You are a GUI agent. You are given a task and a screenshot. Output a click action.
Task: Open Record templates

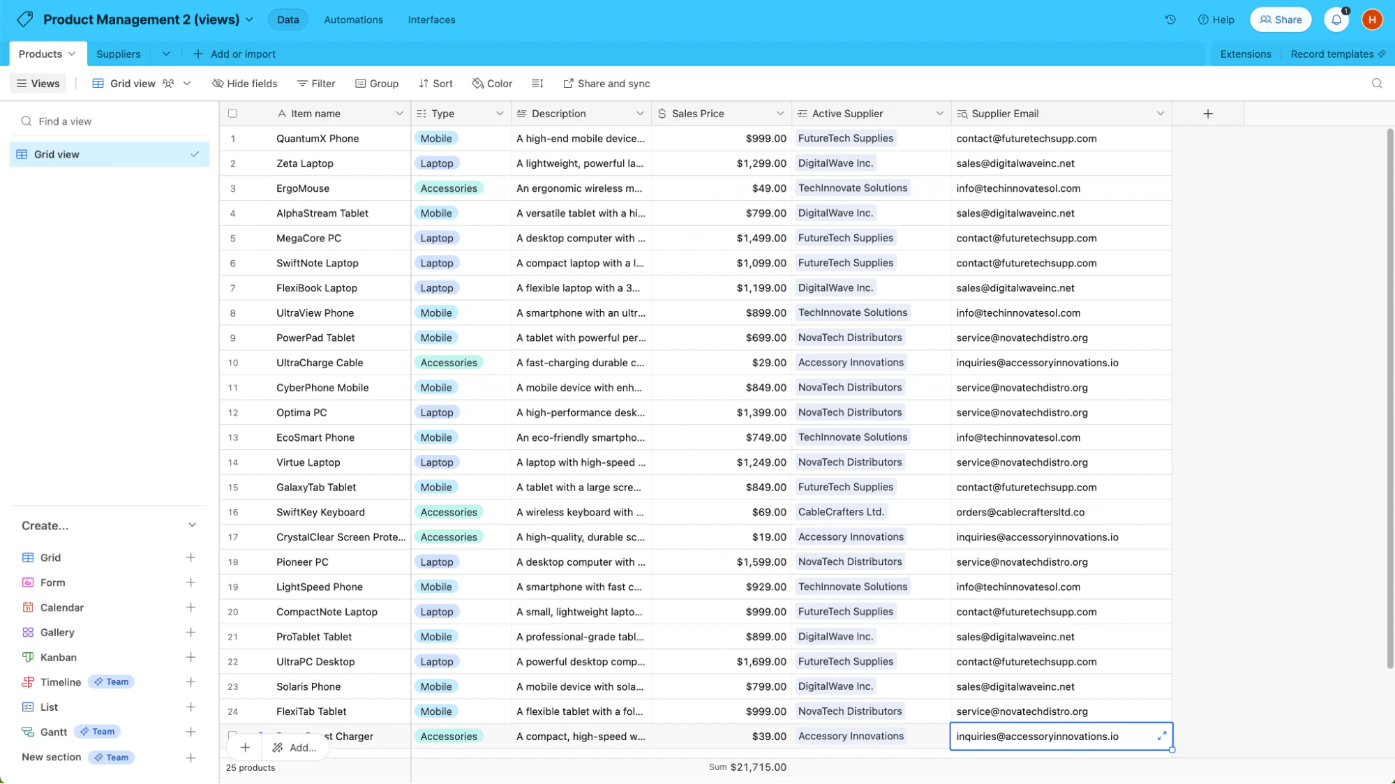click(x=1338, y=54)
